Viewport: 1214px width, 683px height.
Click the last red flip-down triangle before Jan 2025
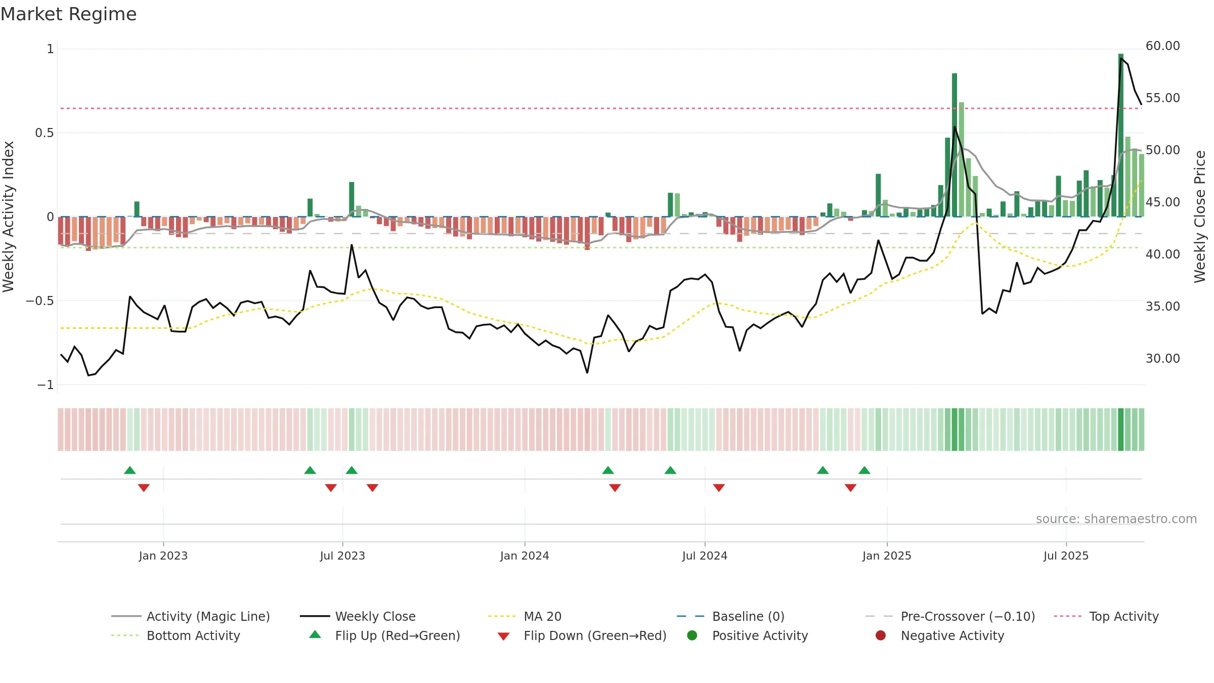coord(850,488)
